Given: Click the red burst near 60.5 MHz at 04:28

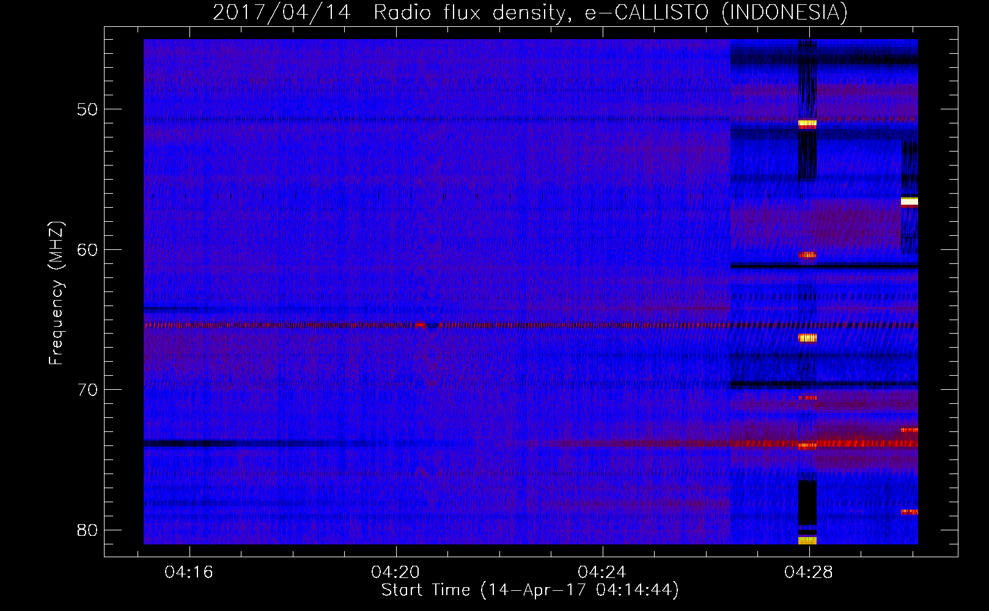Looking at the screenshot, I should click(x=807, y=255).
